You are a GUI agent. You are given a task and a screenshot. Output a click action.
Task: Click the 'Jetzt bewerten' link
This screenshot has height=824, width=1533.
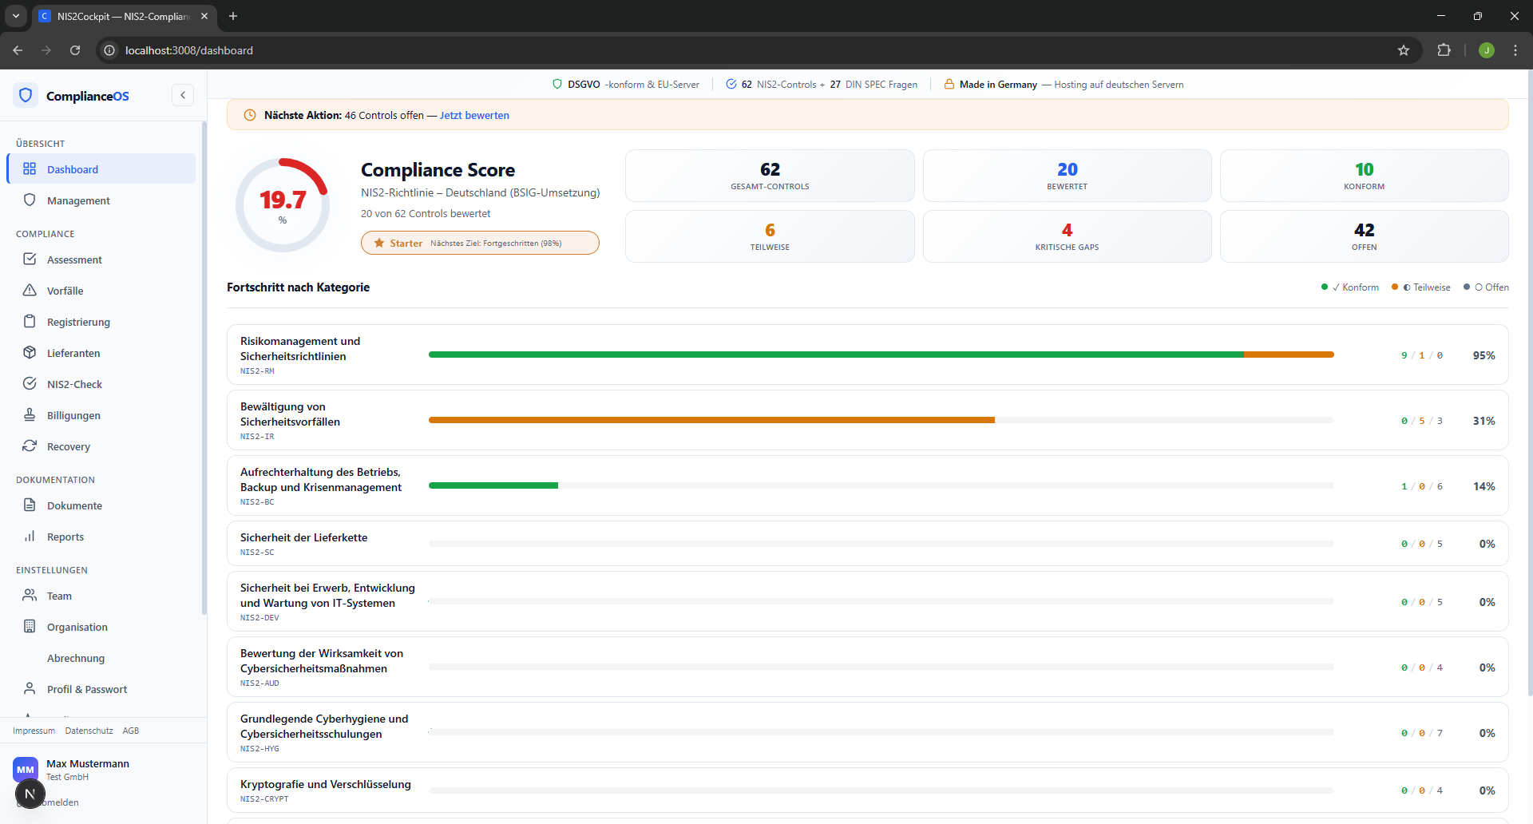pos(474,115)
